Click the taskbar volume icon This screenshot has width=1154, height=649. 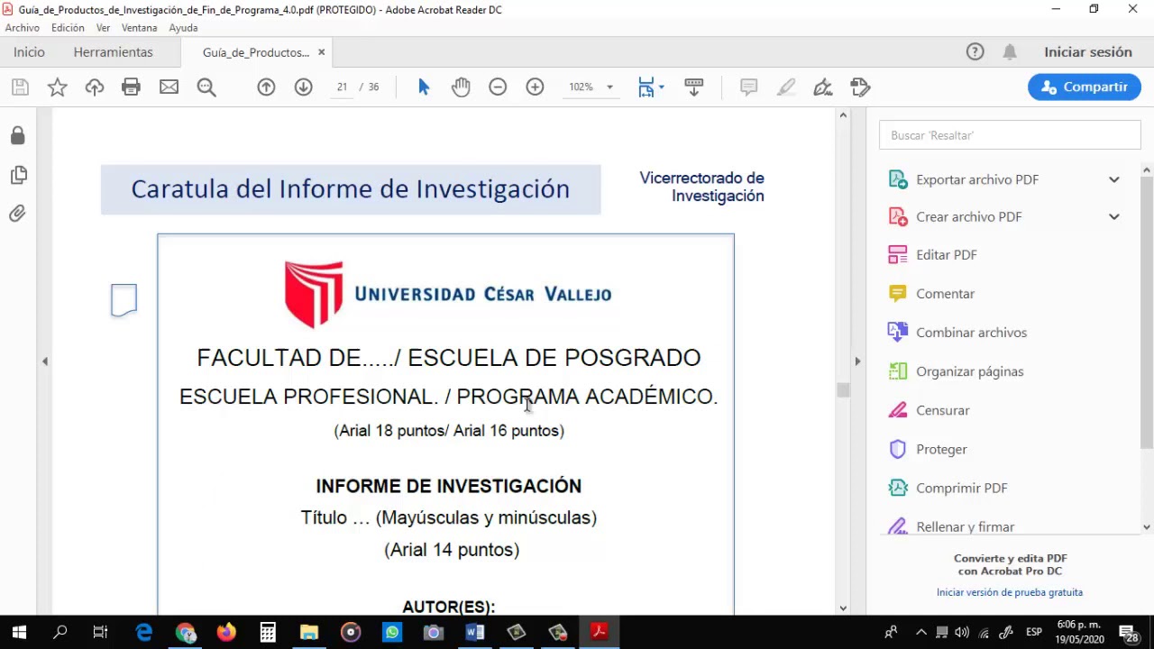click(x=962, y=632)
